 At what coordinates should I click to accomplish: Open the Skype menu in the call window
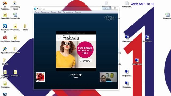(x=37, y=12)
